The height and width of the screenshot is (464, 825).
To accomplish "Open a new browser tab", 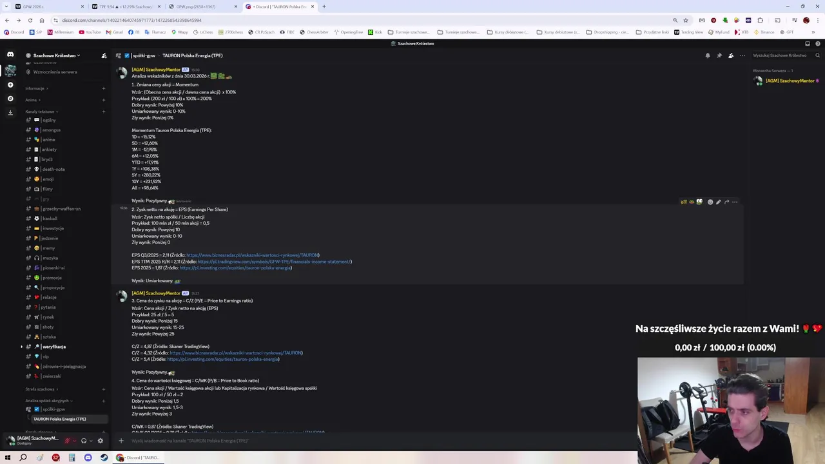I will click(x=324, y=6).
